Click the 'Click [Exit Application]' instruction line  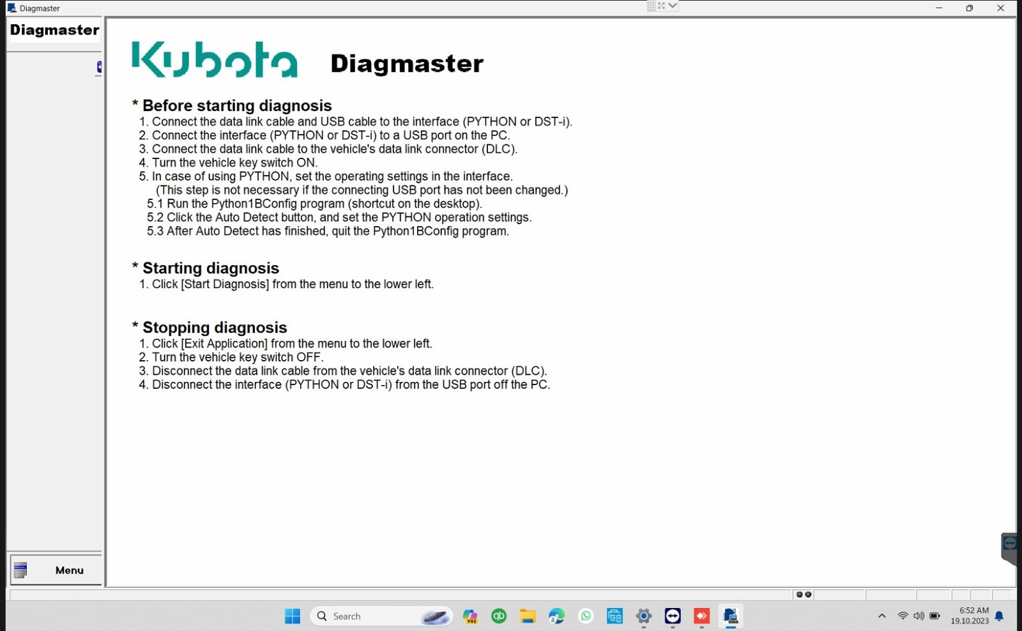tap(286, 344)
